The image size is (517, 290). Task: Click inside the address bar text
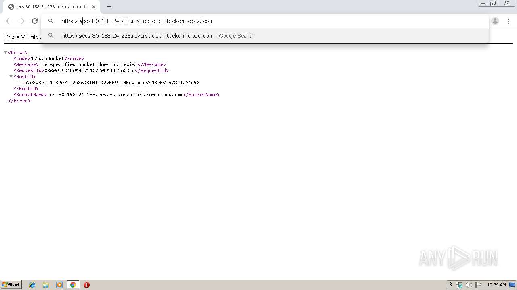pyautogui.click(x=137, y=21)
